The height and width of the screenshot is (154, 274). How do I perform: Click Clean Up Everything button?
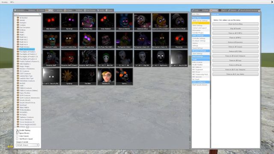235,24
